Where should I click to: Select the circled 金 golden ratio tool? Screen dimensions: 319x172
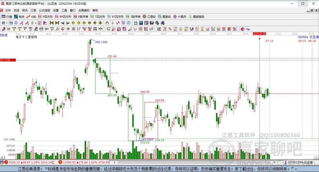coord(181,29)
